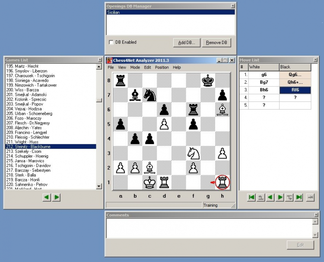Screen dimensions: 324x262
Task: Jump to first move in Move List
Action: click(251, 197)
